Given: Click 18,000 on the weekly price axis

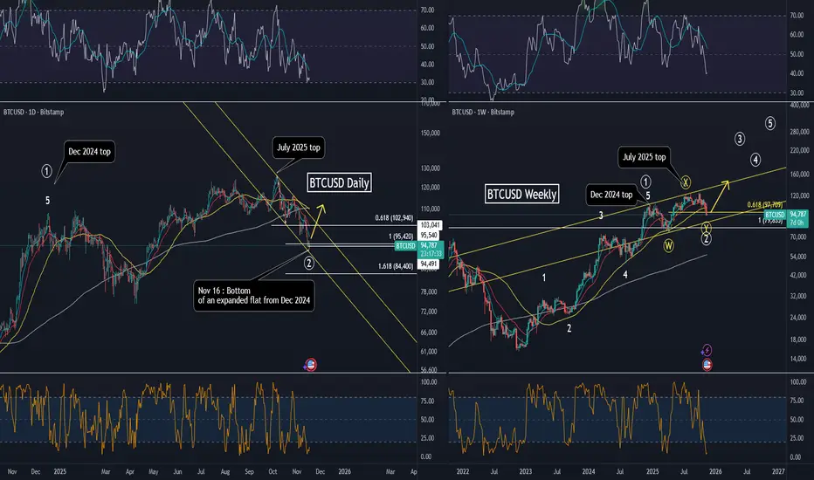Looking at the screenshot, I should (x=798, y=339).
